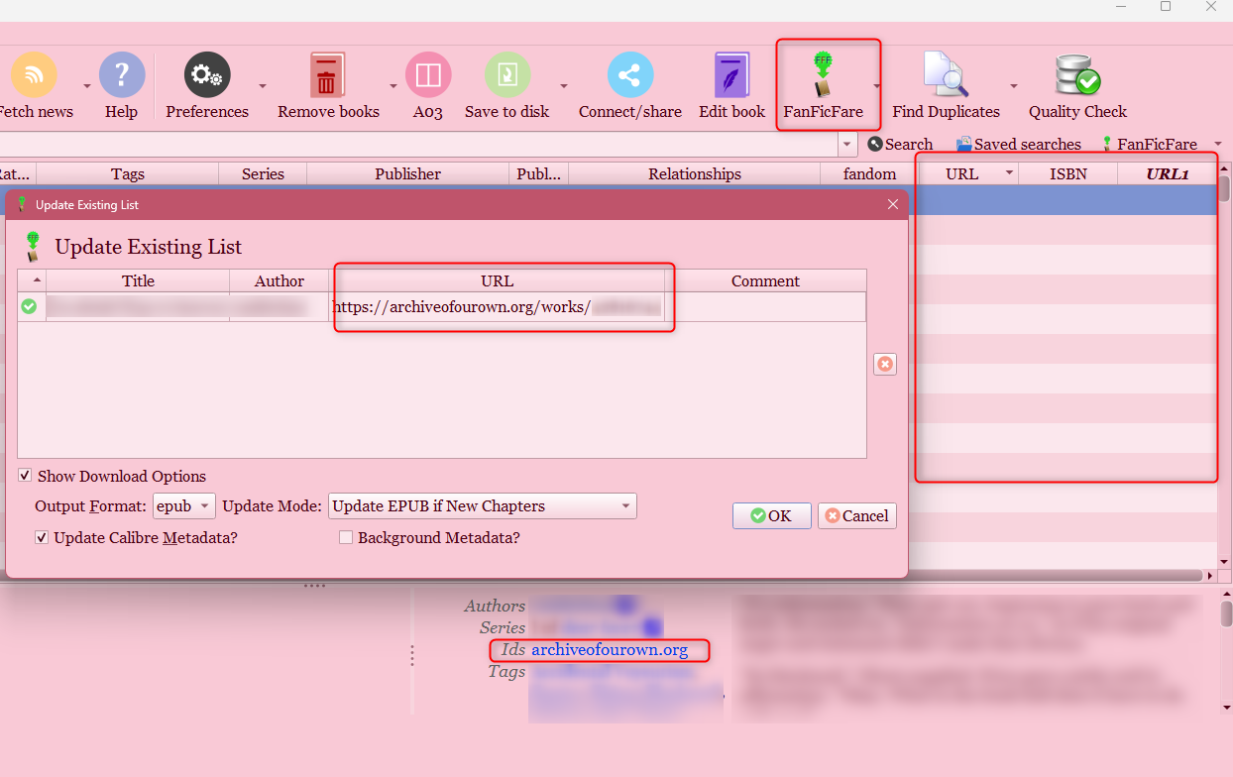Click the horizontal scrollbar right arrow

tap(1209, 575)
